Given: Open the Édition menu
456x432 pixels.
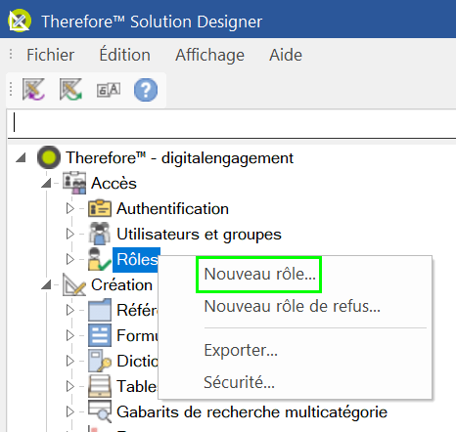Looking at the screenshot, I should (124, 54).
